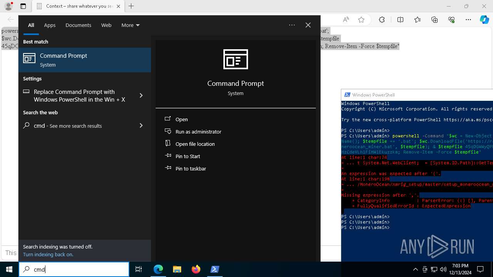Open the notification center icon
This screenshot has height=277, width=493.
480,269
